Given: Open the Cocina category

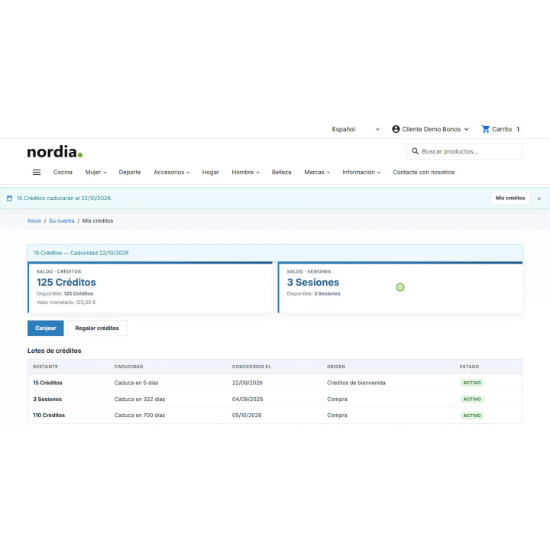Looking at the screenshot, I should [63, 172].
